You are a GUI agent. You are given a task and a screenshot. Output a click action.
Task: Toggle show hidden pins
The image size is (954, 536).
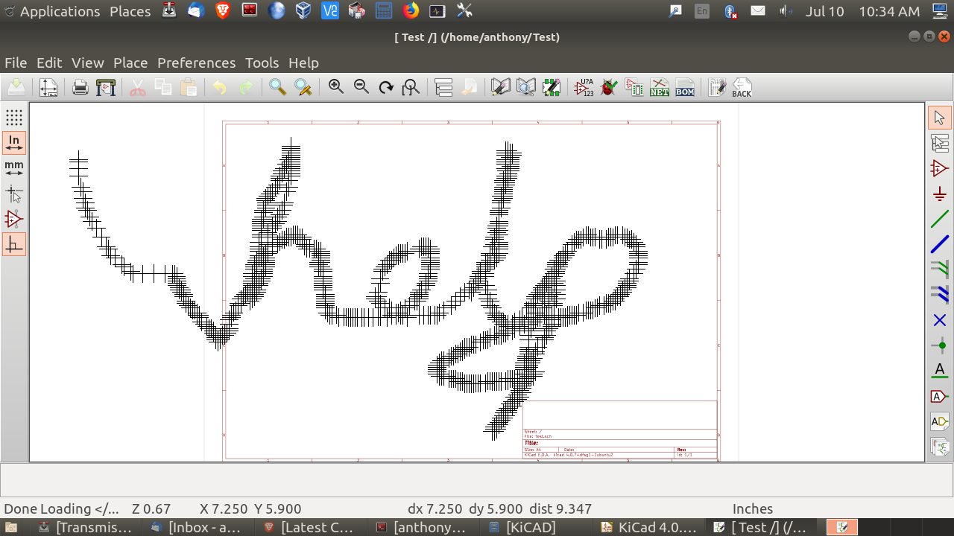(14, 219)
